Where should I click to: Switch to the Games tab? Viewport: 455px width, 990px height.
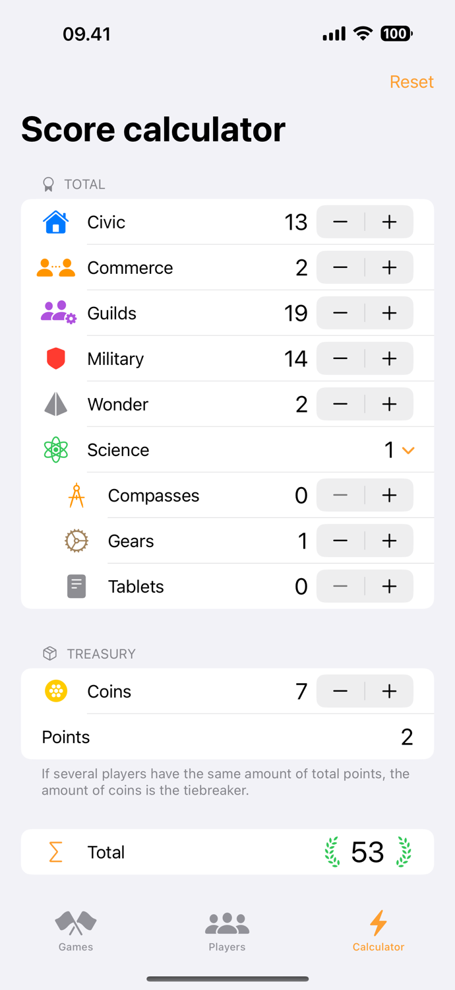click(76, 931)
